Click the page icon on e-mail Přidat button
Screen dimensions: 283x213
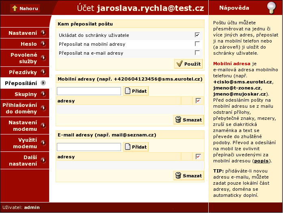click(127, 147)
